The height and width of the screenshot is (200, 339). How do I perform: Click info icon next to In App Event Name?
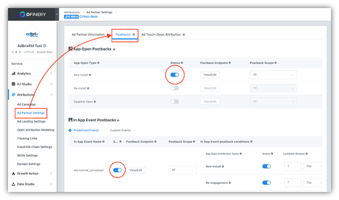coord(104,142)
